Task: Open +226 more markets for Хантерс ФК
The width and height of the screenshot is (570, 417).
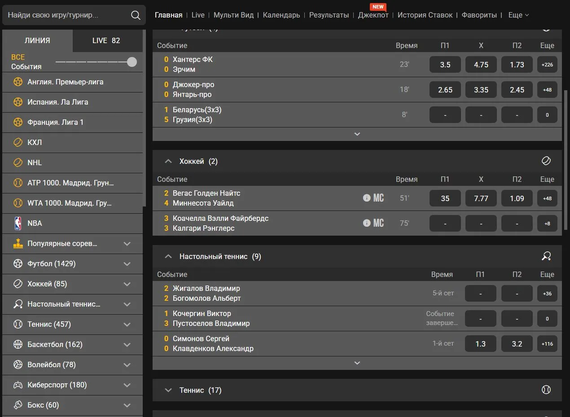Action: tap(547, 65)
